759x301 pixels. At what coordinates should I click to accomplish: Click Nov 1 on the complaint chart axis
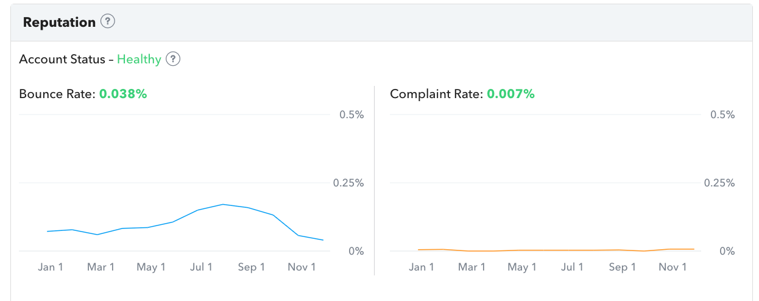pyautogui.click(x=673, y=267)
